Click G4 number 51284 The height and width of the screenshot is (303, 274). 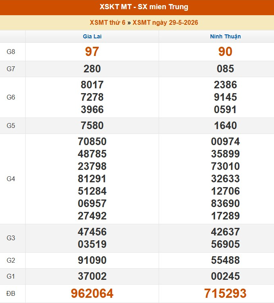(x=92, y=191)
